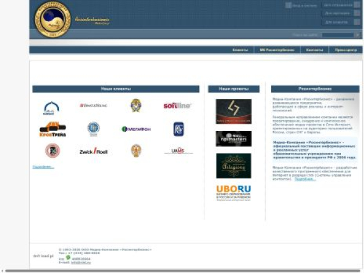Viewport: 364px width, 273px height.
Task: Focus the site search input field
Action: click(338, 35)
